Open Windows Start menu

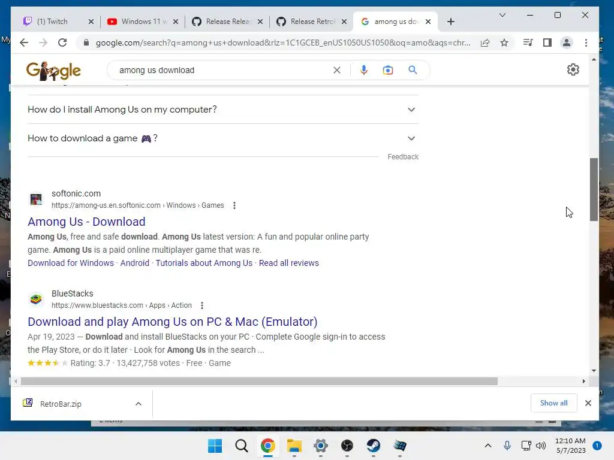pos(215,446)
